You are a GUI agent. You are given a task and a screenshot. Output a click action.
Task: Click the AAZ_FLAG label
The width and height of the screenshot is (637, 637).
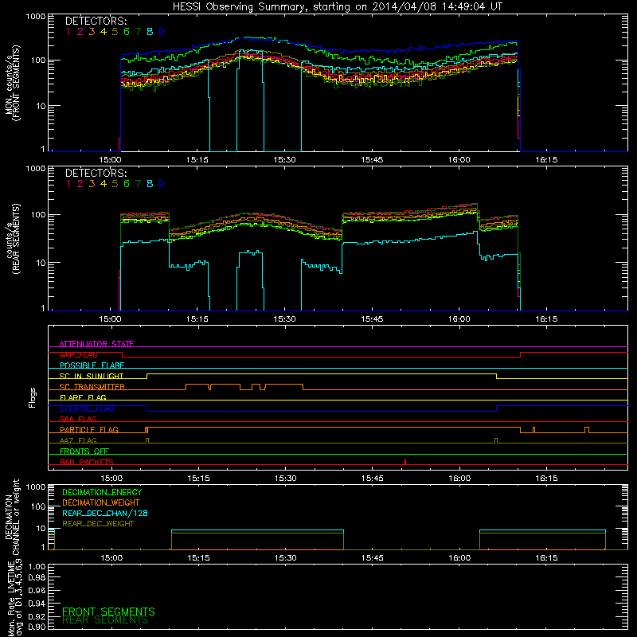pos(78,440)
